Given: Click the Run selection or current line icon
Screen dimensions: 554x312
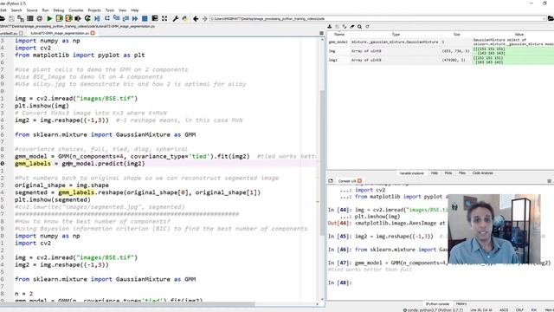Looking at the screenshot, I should 78,18.
